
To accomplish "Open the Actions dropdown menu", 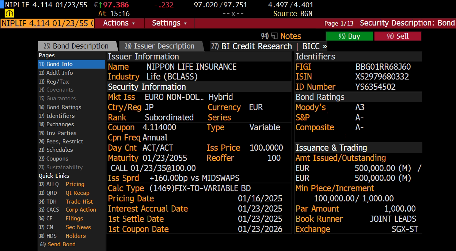I will coord(119,23).
